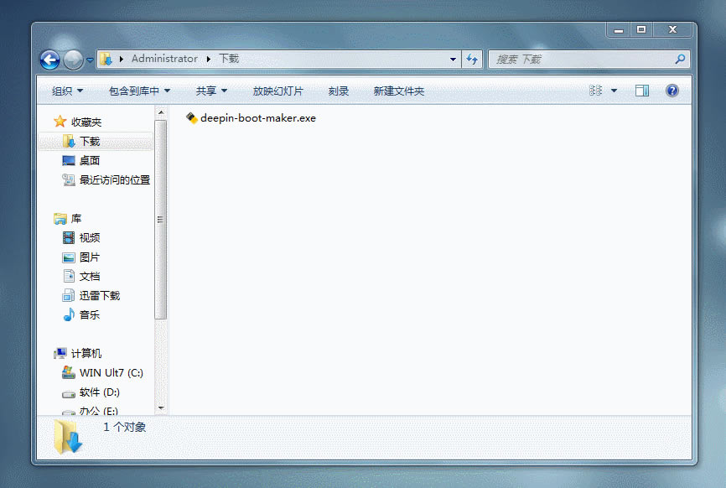726x488 pixels.
Task: Open the 音乐 library
Action: click(90, 315)
